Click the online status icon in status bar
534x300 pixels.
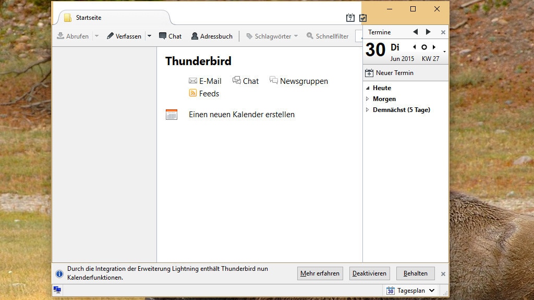(57, 290)
